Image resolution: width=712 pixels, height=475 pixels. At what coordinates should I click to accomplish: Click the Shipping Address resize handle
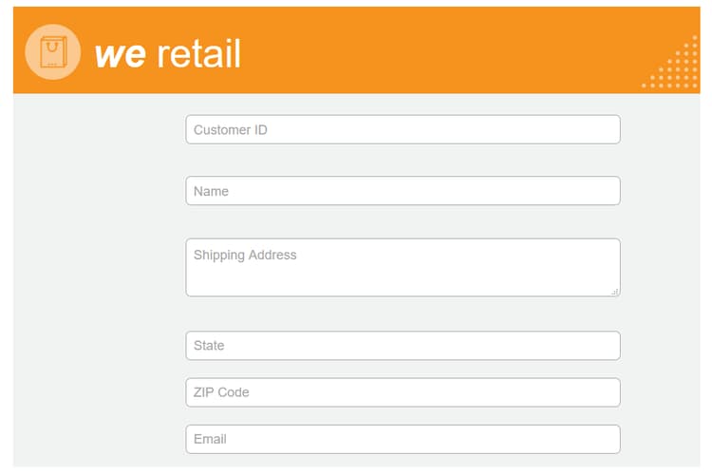615,292
